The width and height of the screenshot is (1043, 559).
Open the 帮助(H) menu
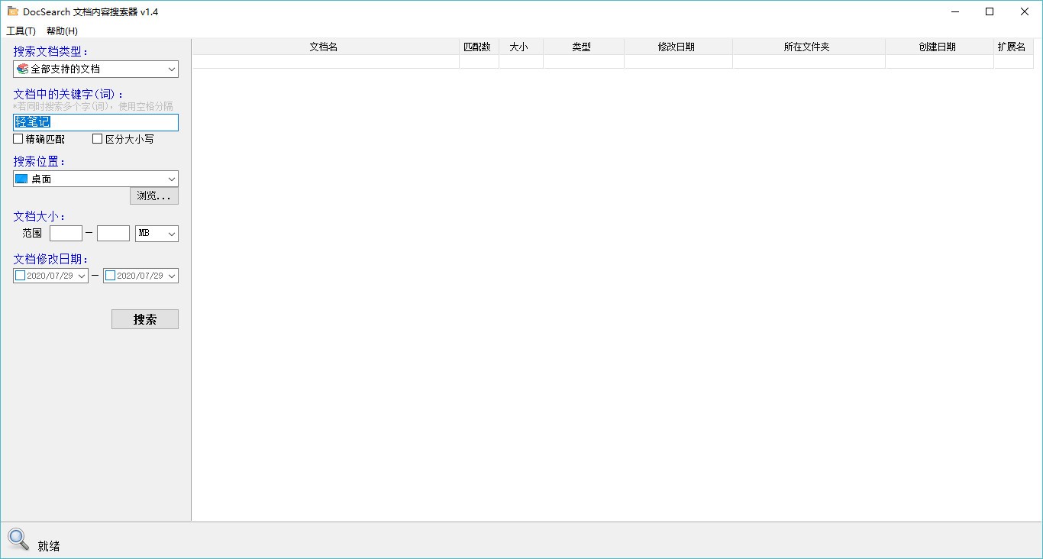click(62, 31)
